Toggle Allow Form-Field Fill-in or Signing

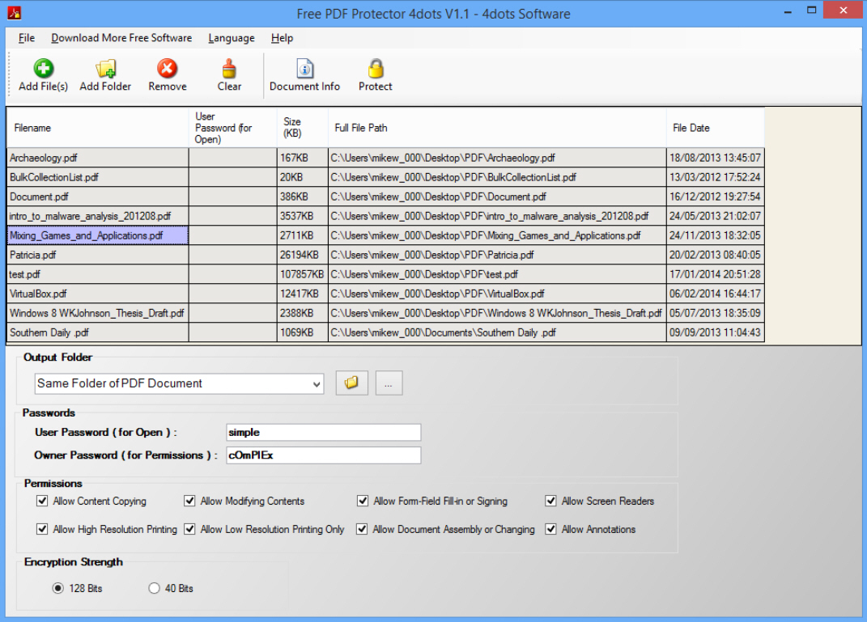pos(363,501)
